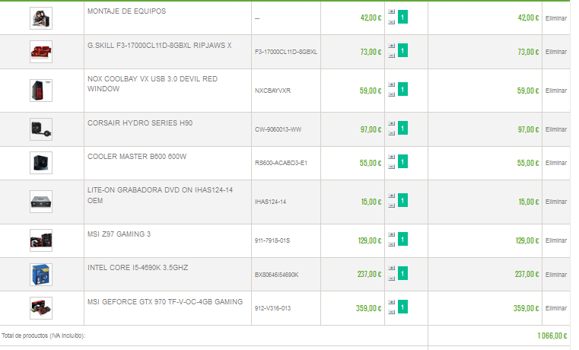
Task: Edit quantity field for MSI Z97 GAMING 3
Action: 402,239
